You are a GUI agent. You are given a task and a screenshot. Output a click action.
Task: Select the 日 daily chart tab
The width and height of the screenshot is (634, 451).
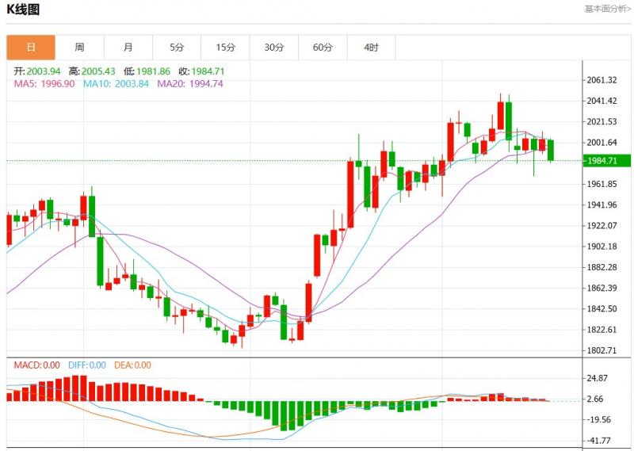point(31,48)
